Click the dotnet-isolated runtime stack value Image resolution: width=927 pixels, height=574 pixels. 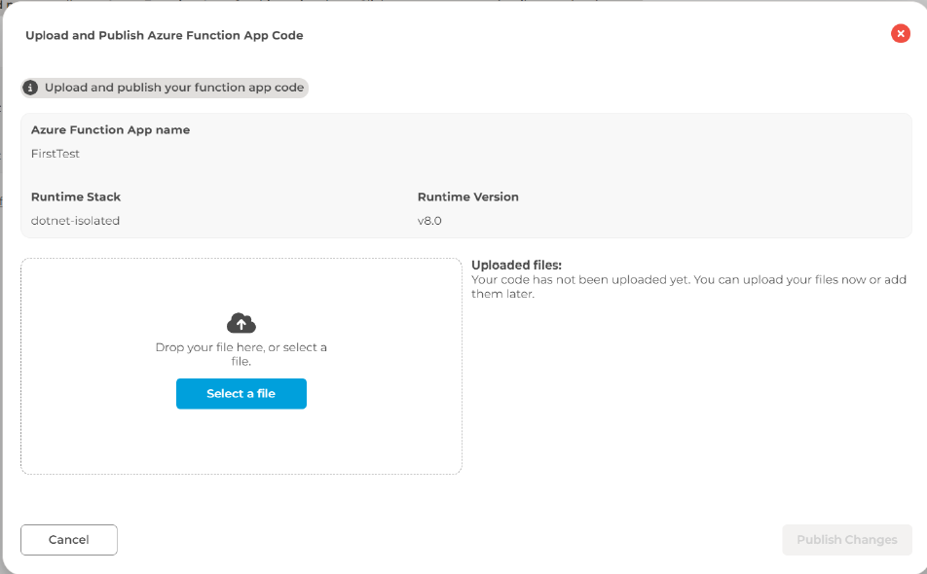[x=75, y=221]
